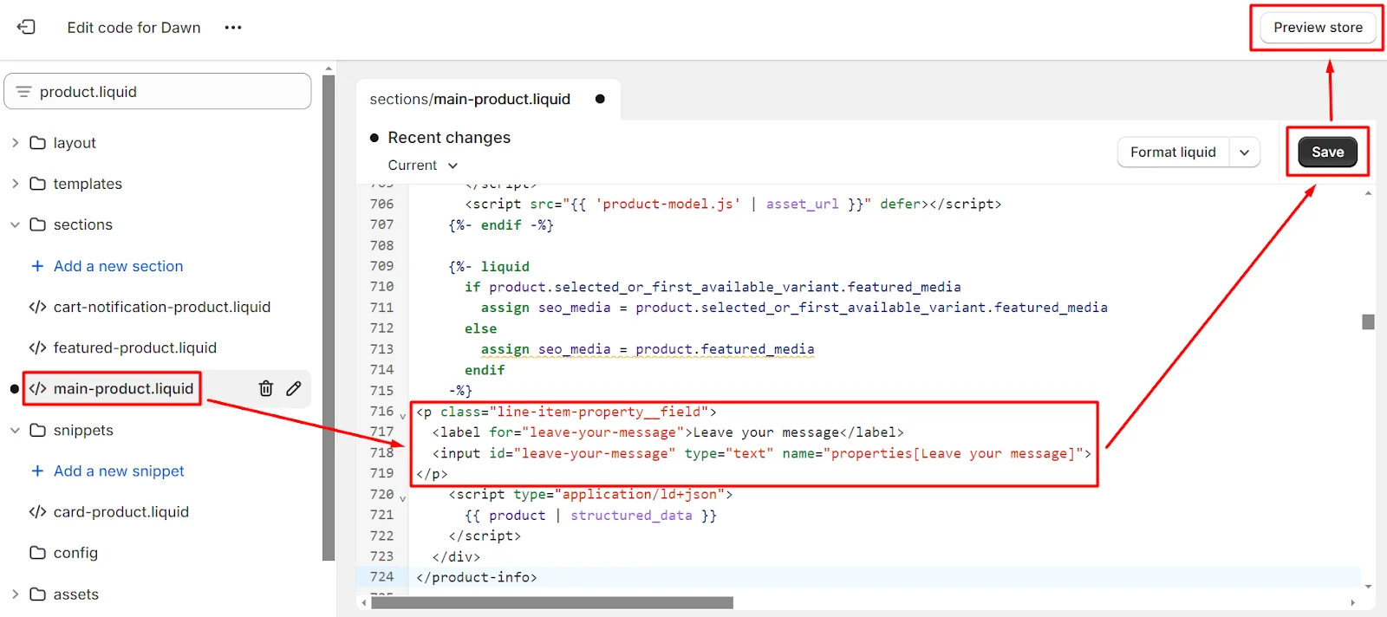This screenshot has height=617, width=1387.
Task: Click scroll-right arrow of horizontal scrollbar
Action: pyautogui.click(x=1352, y=603)
